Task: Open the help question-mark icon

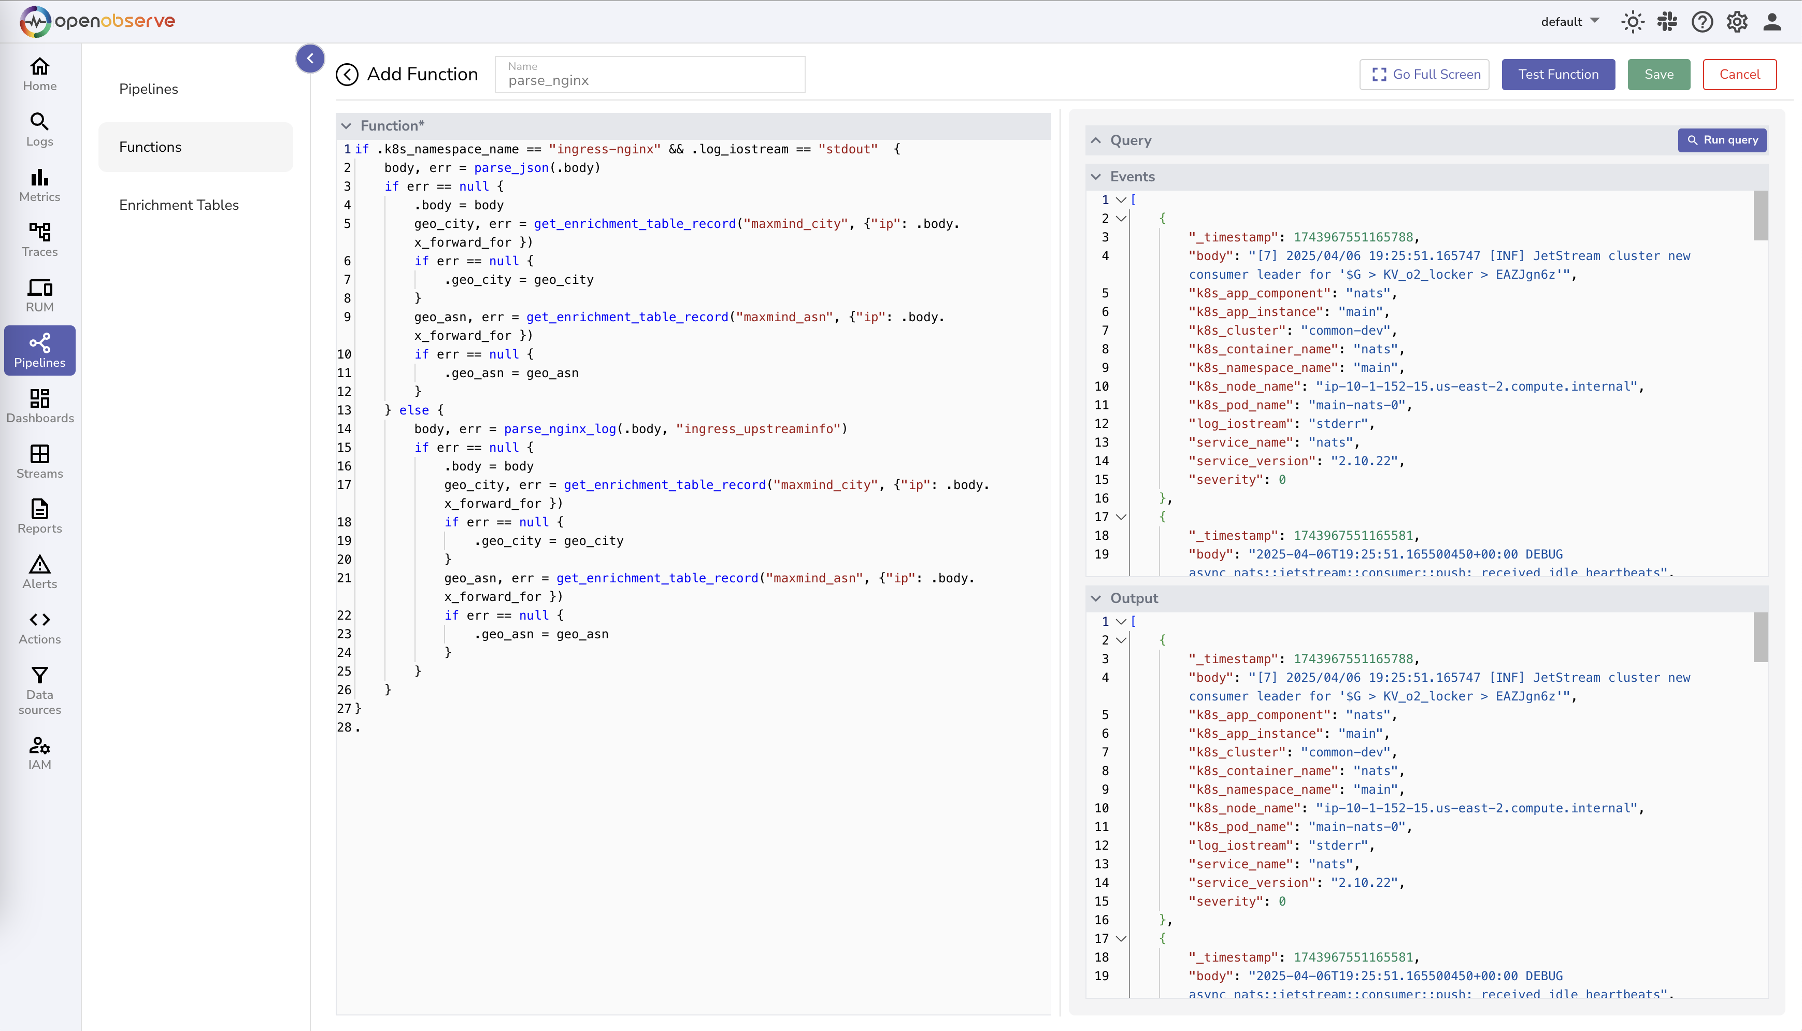Action: coord(1701,22)
